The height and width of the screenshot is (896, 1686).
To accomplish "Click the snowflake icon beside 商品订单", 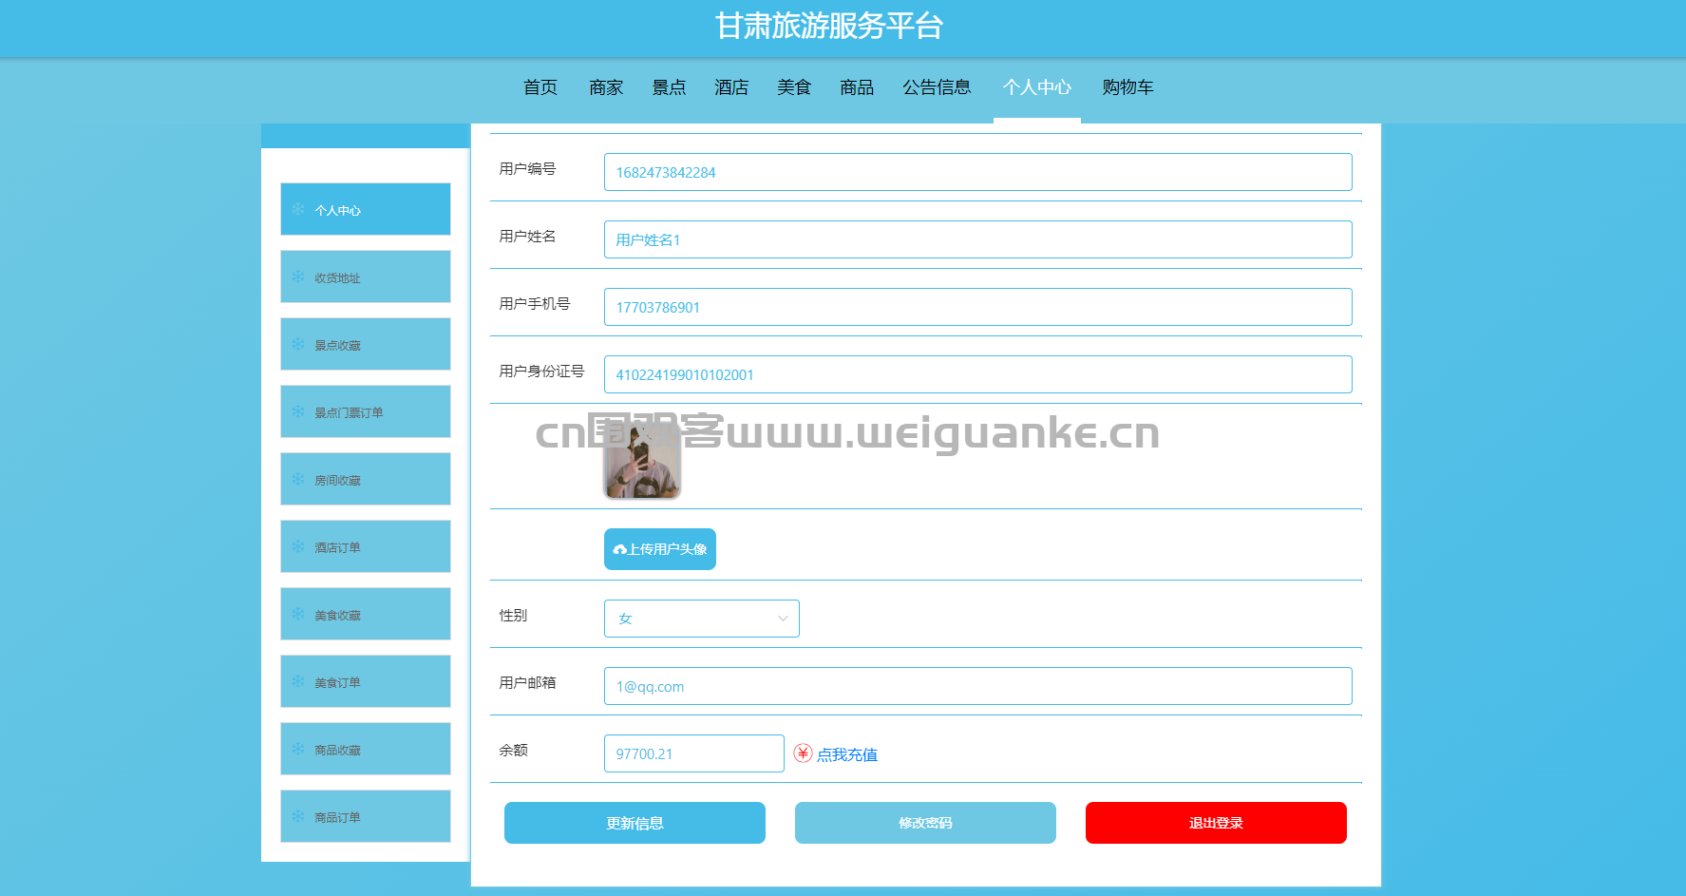I will [x=298, y=816].
